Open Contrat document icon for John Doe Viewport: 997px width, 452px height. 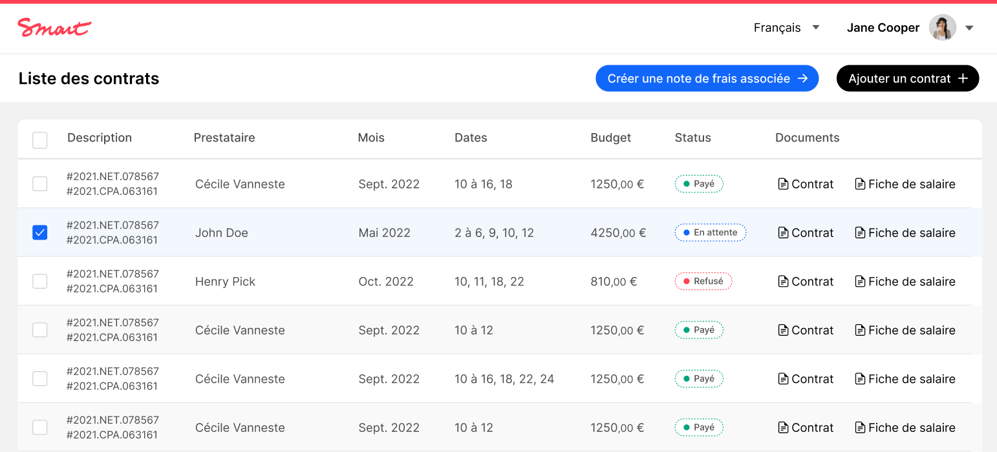click(783, 233)
